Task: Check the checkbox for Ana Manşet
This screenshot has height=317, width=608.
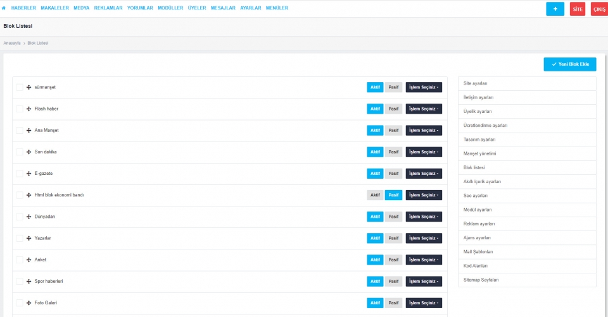Action: click(19, 130)
